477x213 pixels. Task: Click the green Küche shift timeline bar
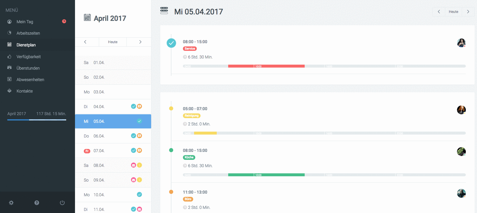(266, 175)
